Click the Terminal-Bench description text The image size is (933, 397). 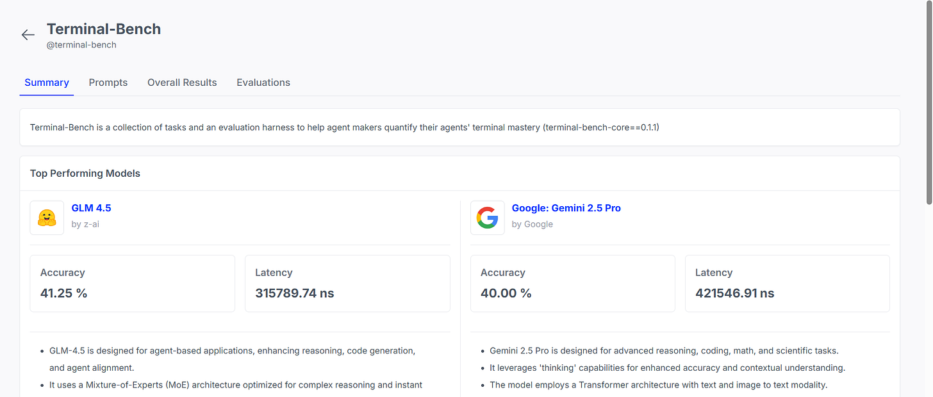[345, 127]
